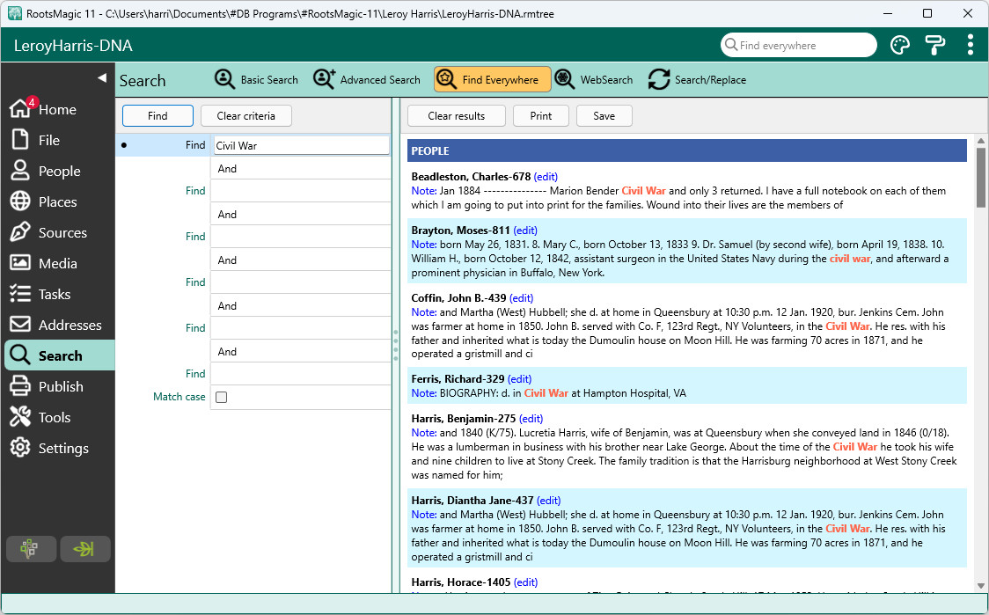The image size is (989, 615).
Task: Select Search in the sidebar
Action: pos(59,355)
